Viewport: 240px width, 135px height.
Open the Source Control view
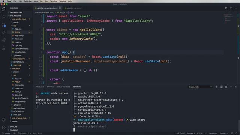[x=3, y=25]
